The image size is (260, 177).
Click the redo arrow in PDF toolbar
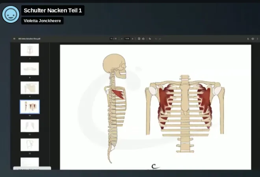tap(160, 39)
